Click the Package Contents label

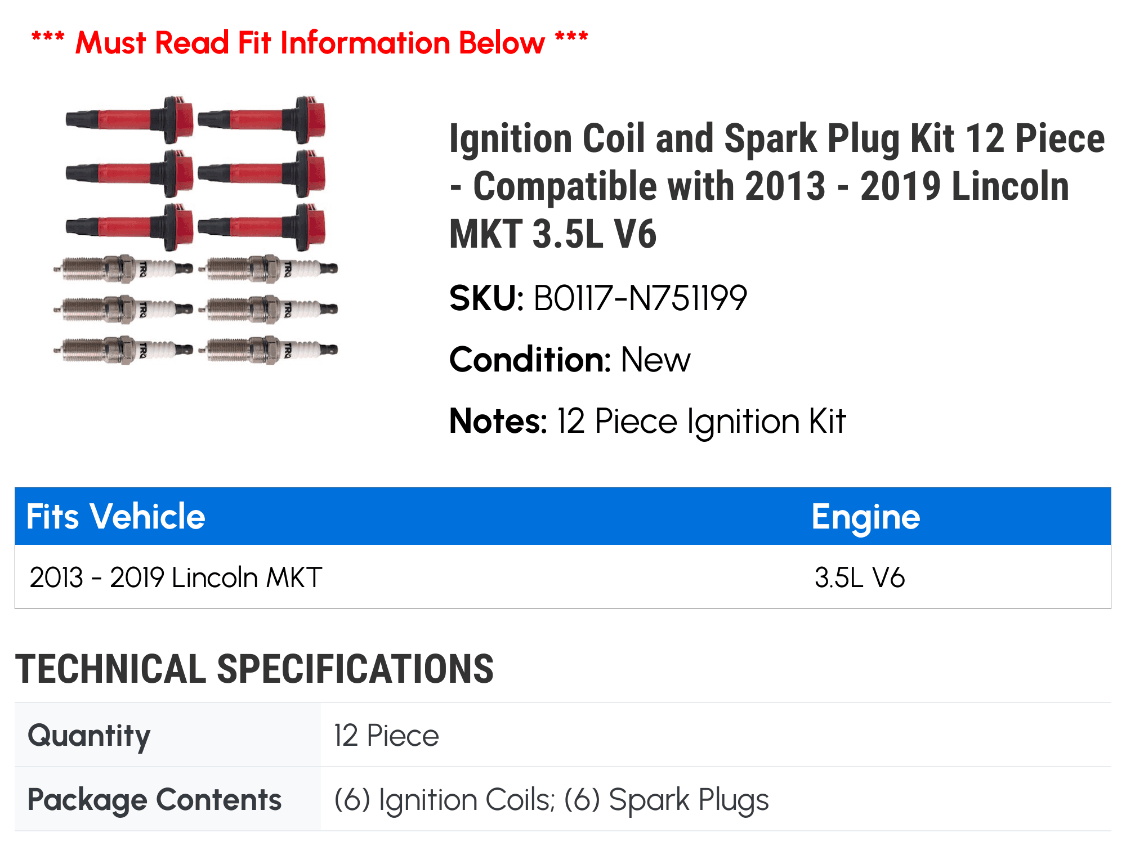click(x=154, y=799)
